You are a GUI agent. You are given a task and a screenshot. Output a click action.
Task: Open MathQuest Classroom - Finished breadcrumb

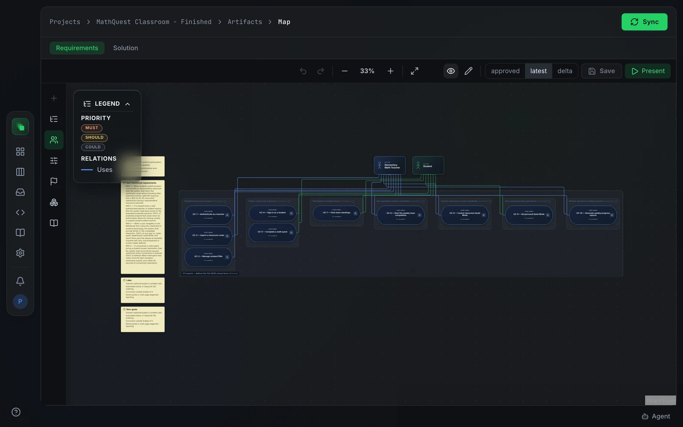[154, 22]
